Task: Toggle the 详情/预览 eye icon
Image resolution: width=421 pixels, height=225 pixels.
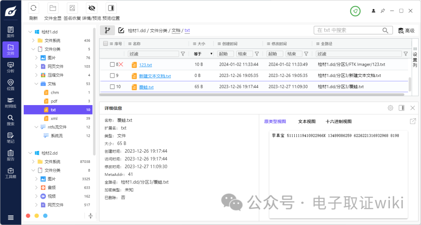Action: pyautogui.click(x=92, y=8)
